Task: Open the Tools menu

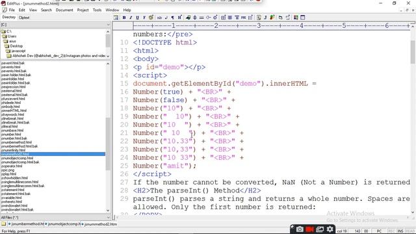Action: click(97, 10)
